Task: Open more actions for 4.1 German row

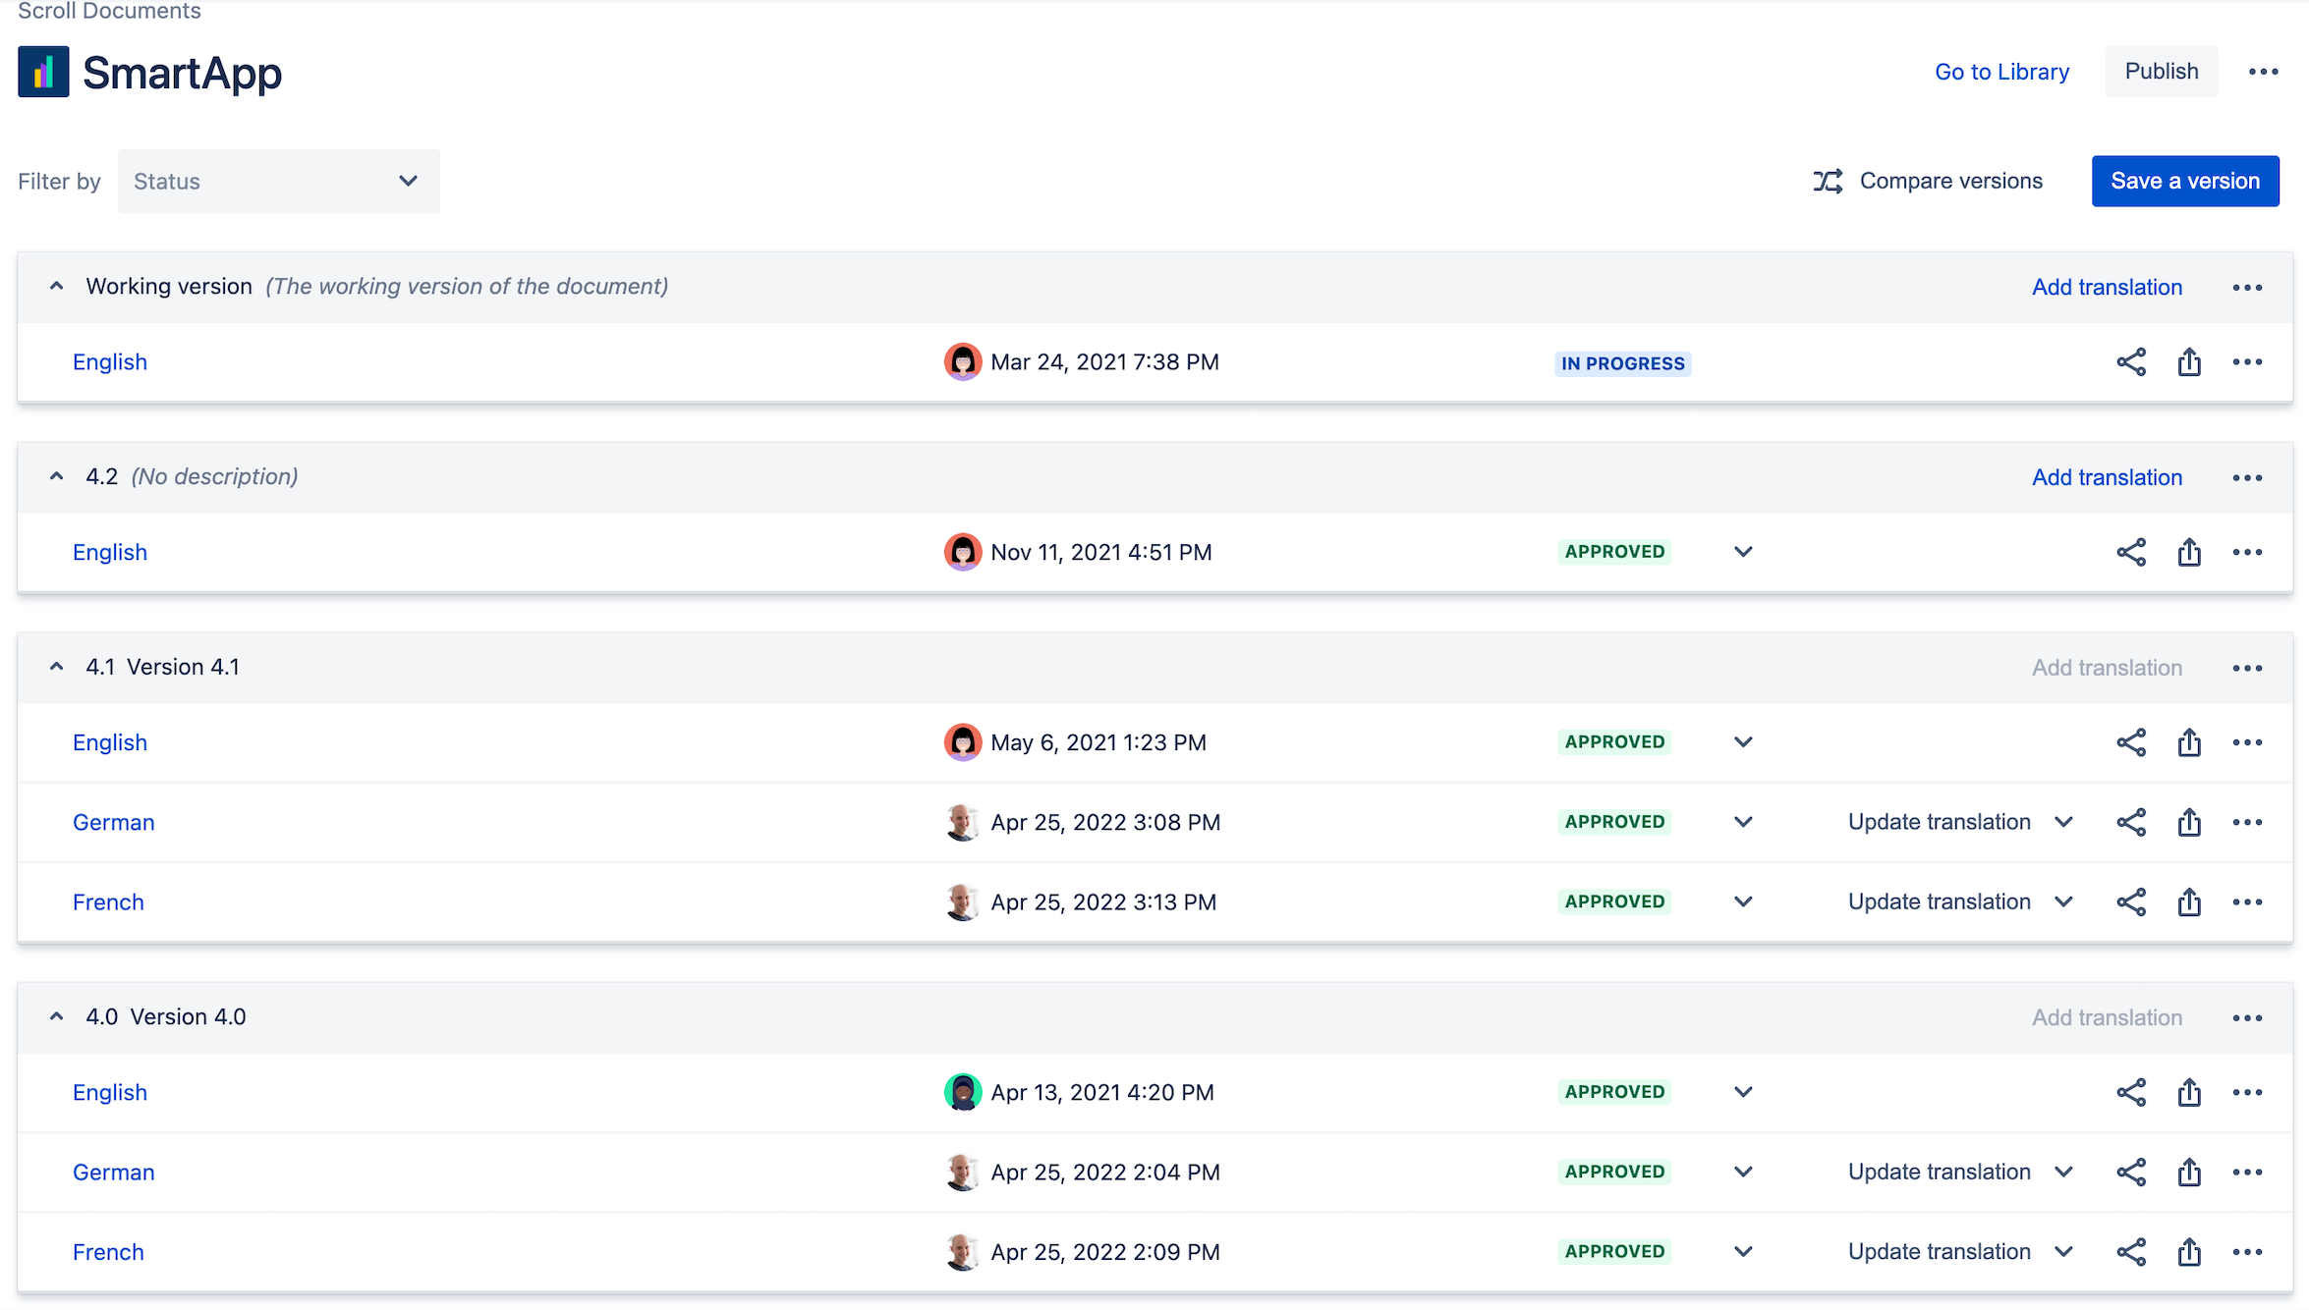Action: (x=2246, y=823)
